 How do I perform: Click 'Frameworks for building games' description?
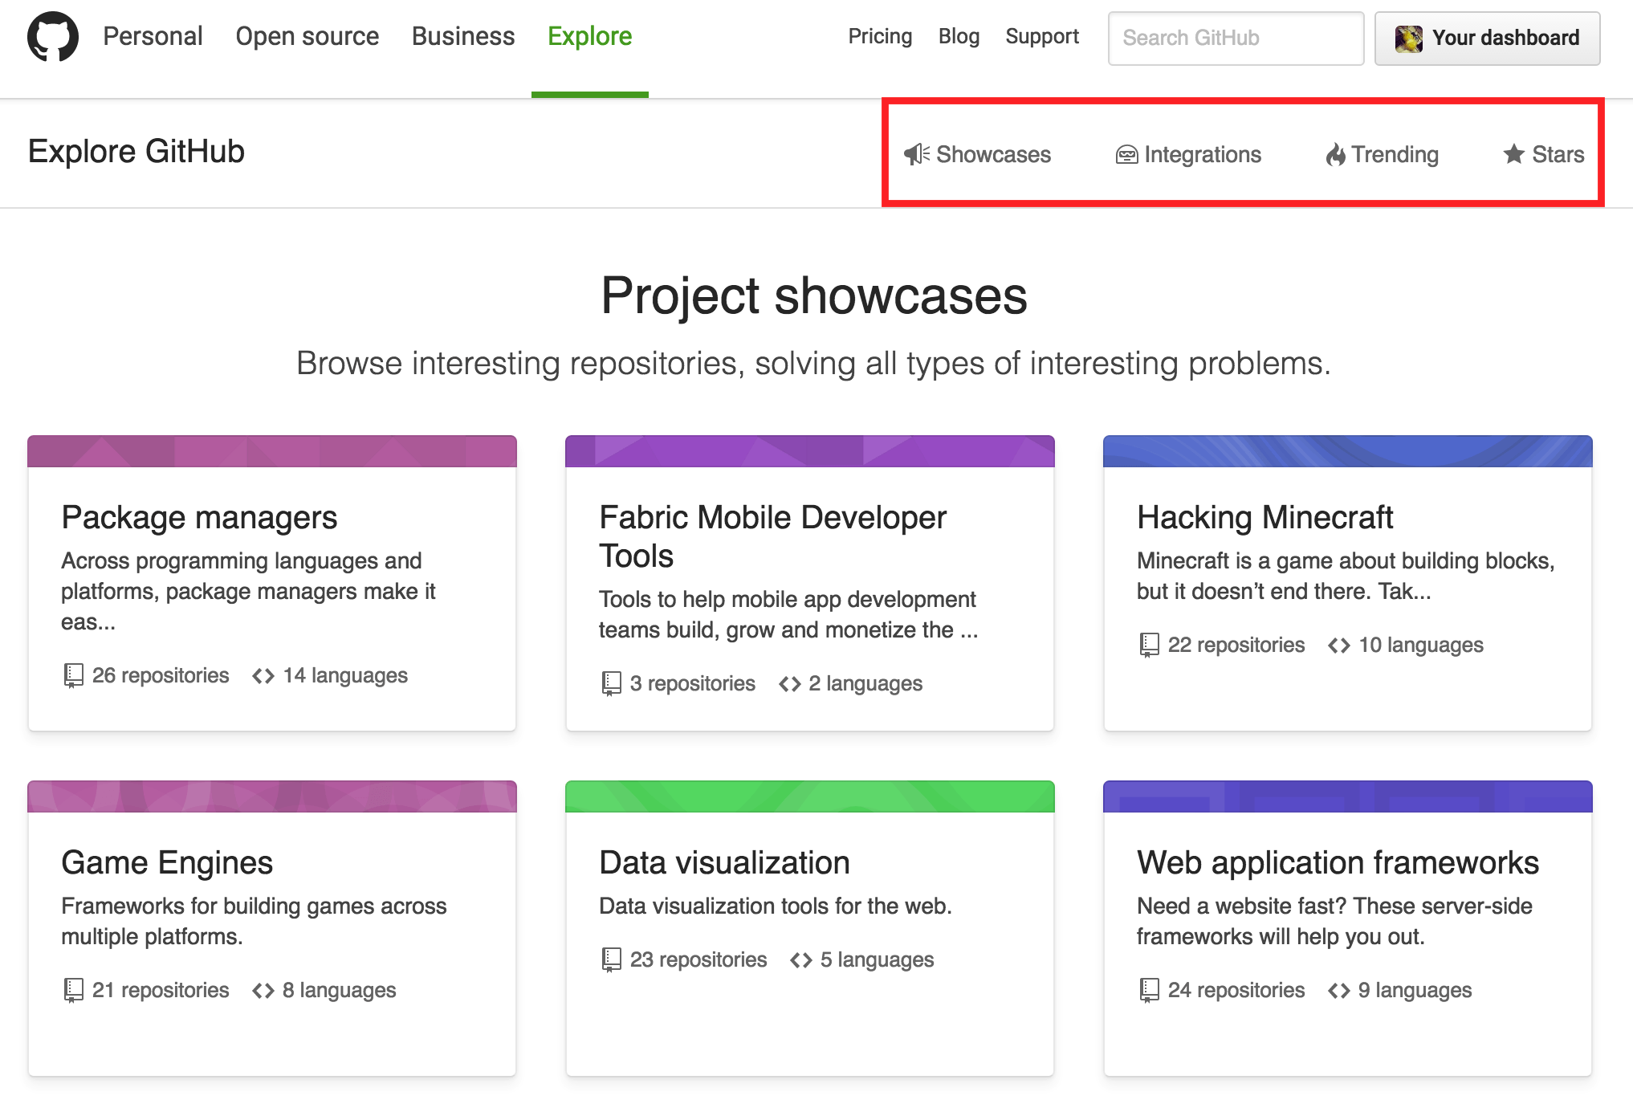[254, 921]
